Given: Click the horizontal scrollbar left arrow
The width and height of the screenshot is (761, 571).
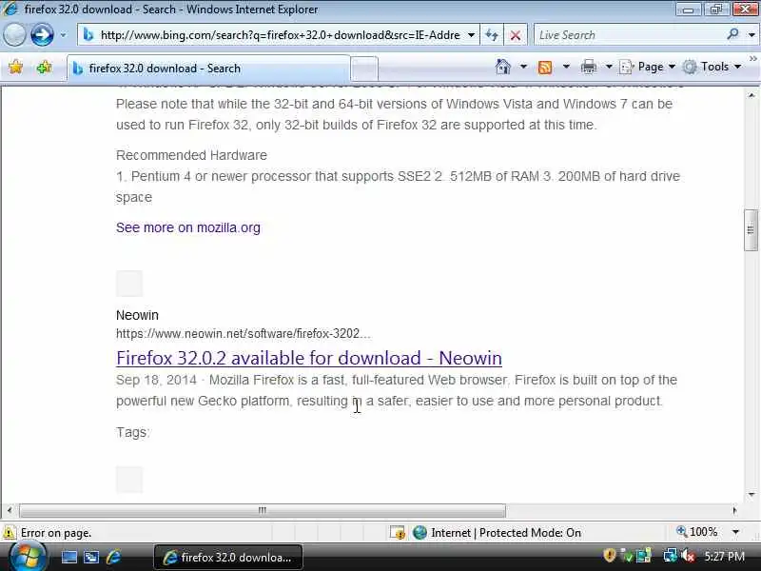Looking at the screenshot, I should coord(10,510).
